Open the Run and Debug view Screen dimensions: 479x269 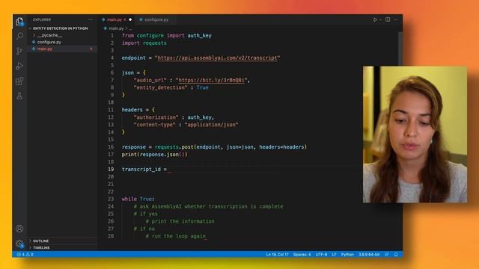coord(19,66)
